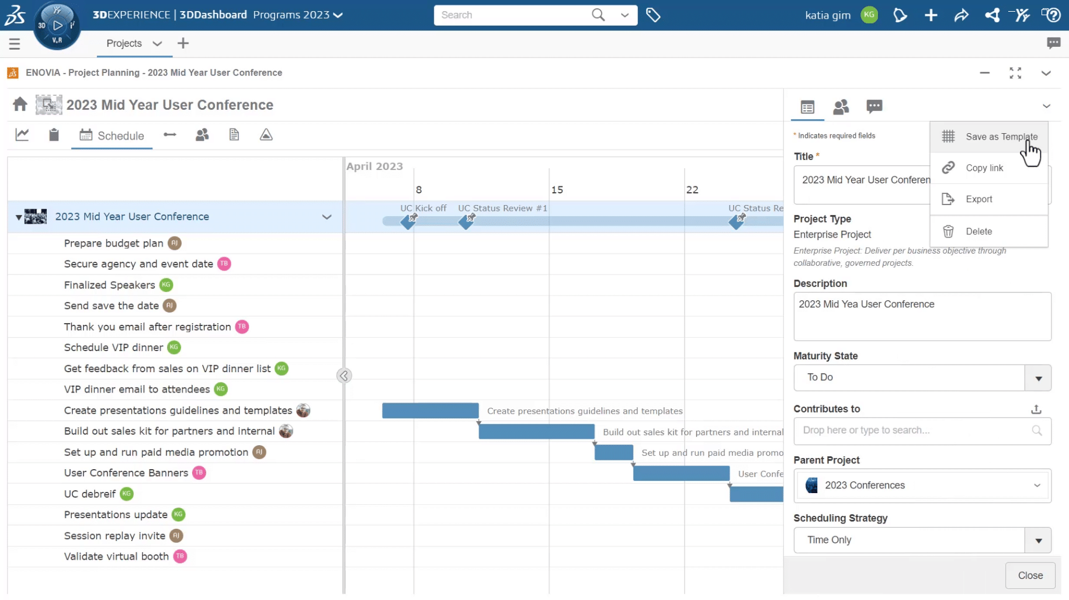Click the tag icon beside the search bar
The height and width of the screenshot is (600, 1069).
click(654, 15)
